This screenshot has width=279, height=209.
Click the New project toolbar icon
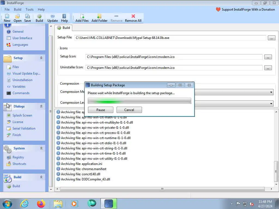pos(7,18)
